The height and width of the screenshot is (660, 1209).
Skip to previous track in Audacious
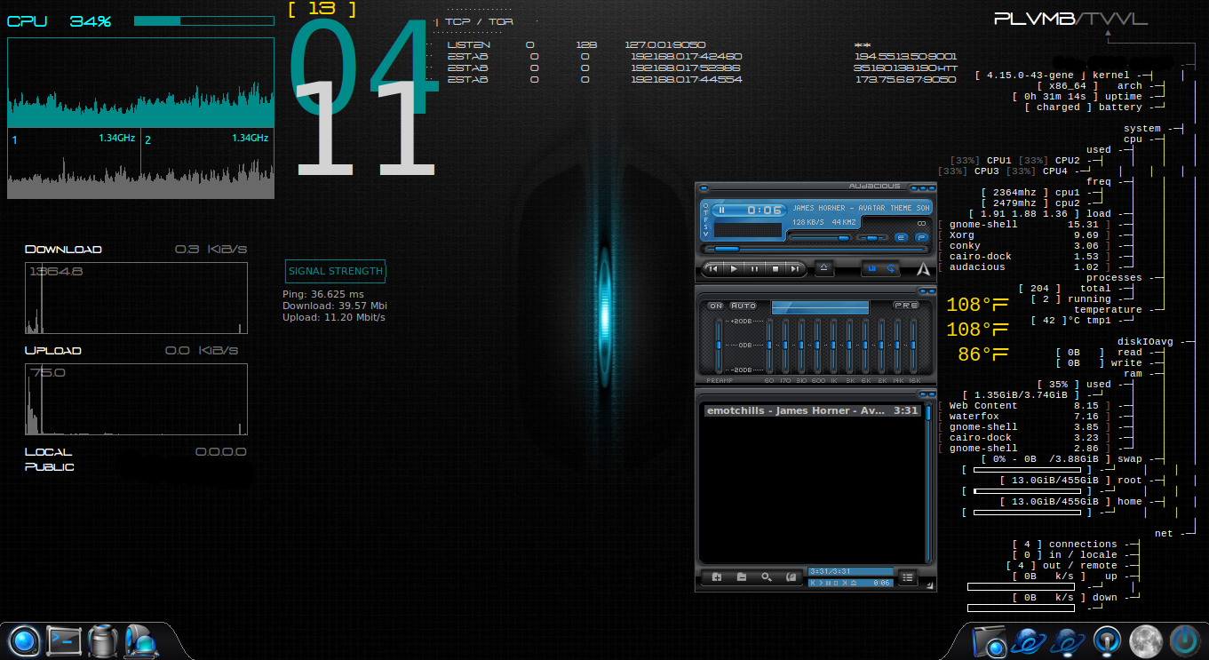[713, 268]
